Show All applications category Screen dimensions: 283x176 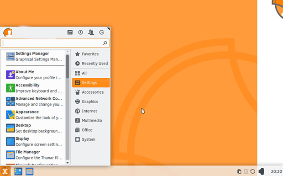pyautogui.click(x=91, y=73)
